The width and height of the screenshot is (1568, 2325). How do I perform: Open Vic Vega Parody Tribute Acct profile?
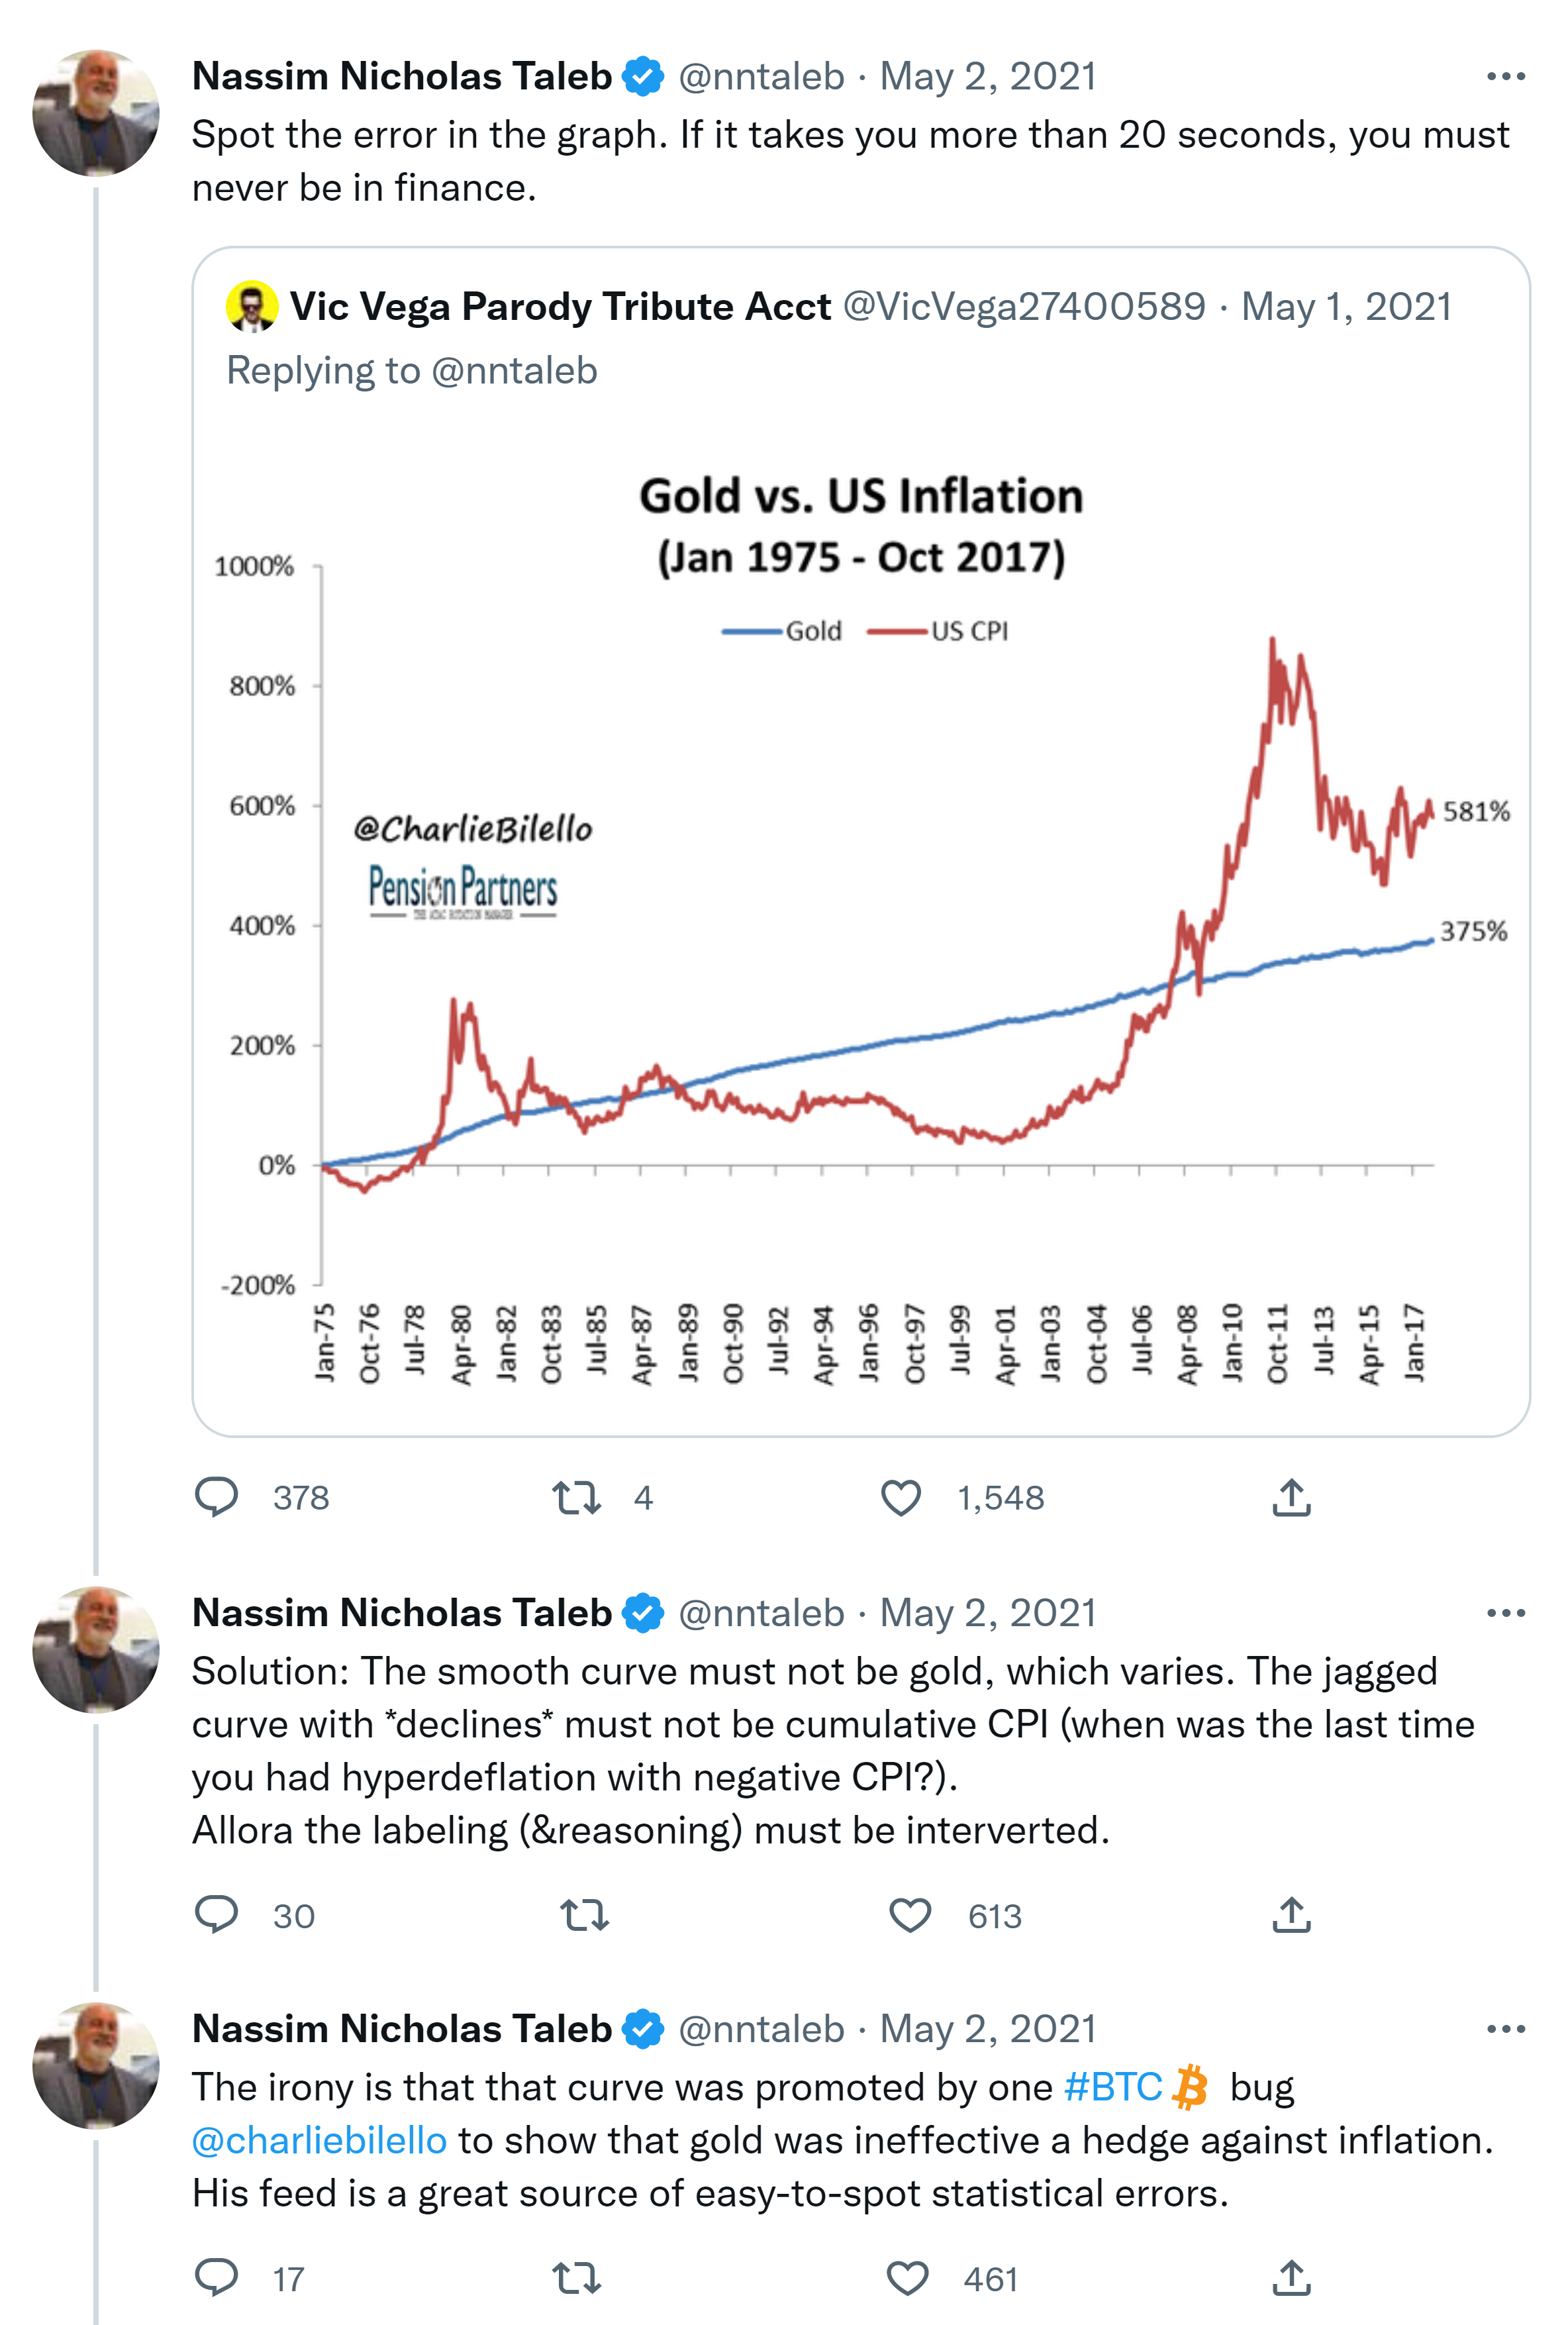(x=560, y=307)
